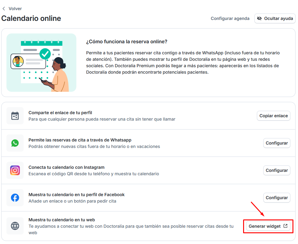Click the Ocultar ayuda button
The height and width of the screenshot is (244, 298).
[275, 18]
